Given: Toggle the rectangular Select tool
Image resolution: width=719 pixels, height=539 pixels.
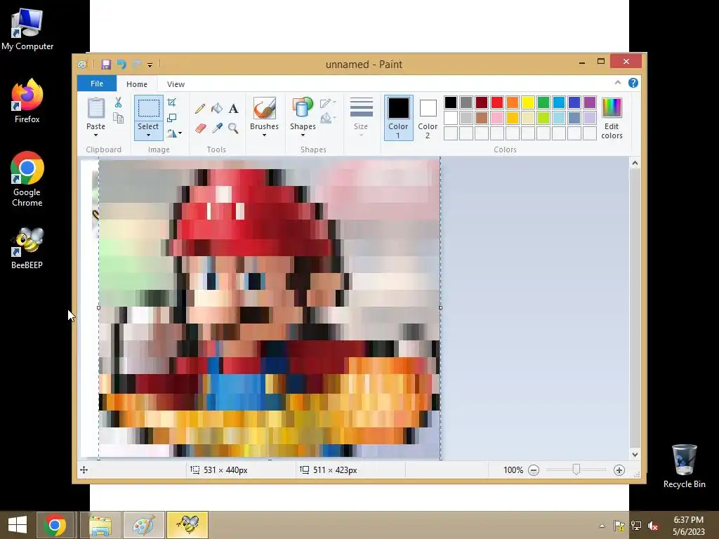Looking at the screenshot, I should [149, 109].
